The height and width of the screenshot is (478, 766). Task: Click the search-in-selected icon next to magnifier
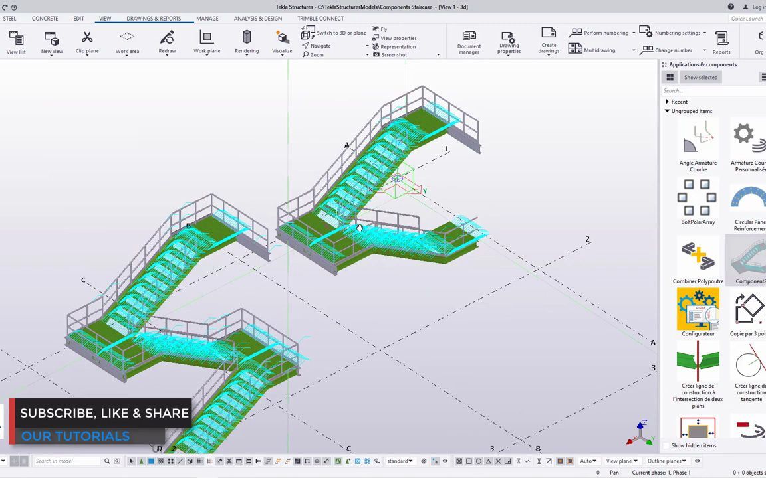pos(117,461)
